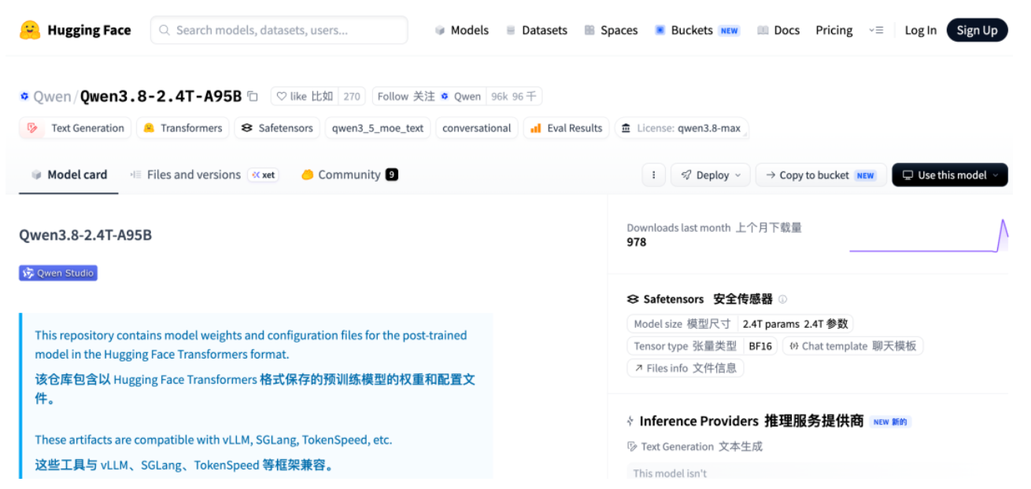Click the Chat template tag
This screenshot has width=1031, height=489.
tap(852, 346)
